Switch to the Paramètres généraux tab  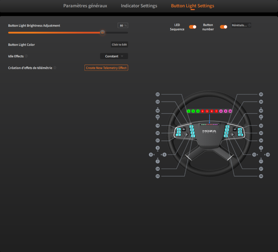pos(85,6)
